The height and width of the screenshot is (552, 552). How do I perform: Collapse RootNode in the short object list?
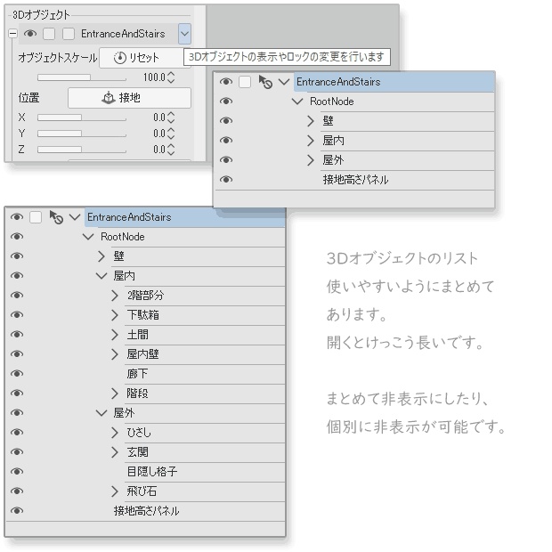(x=297, y=101)
